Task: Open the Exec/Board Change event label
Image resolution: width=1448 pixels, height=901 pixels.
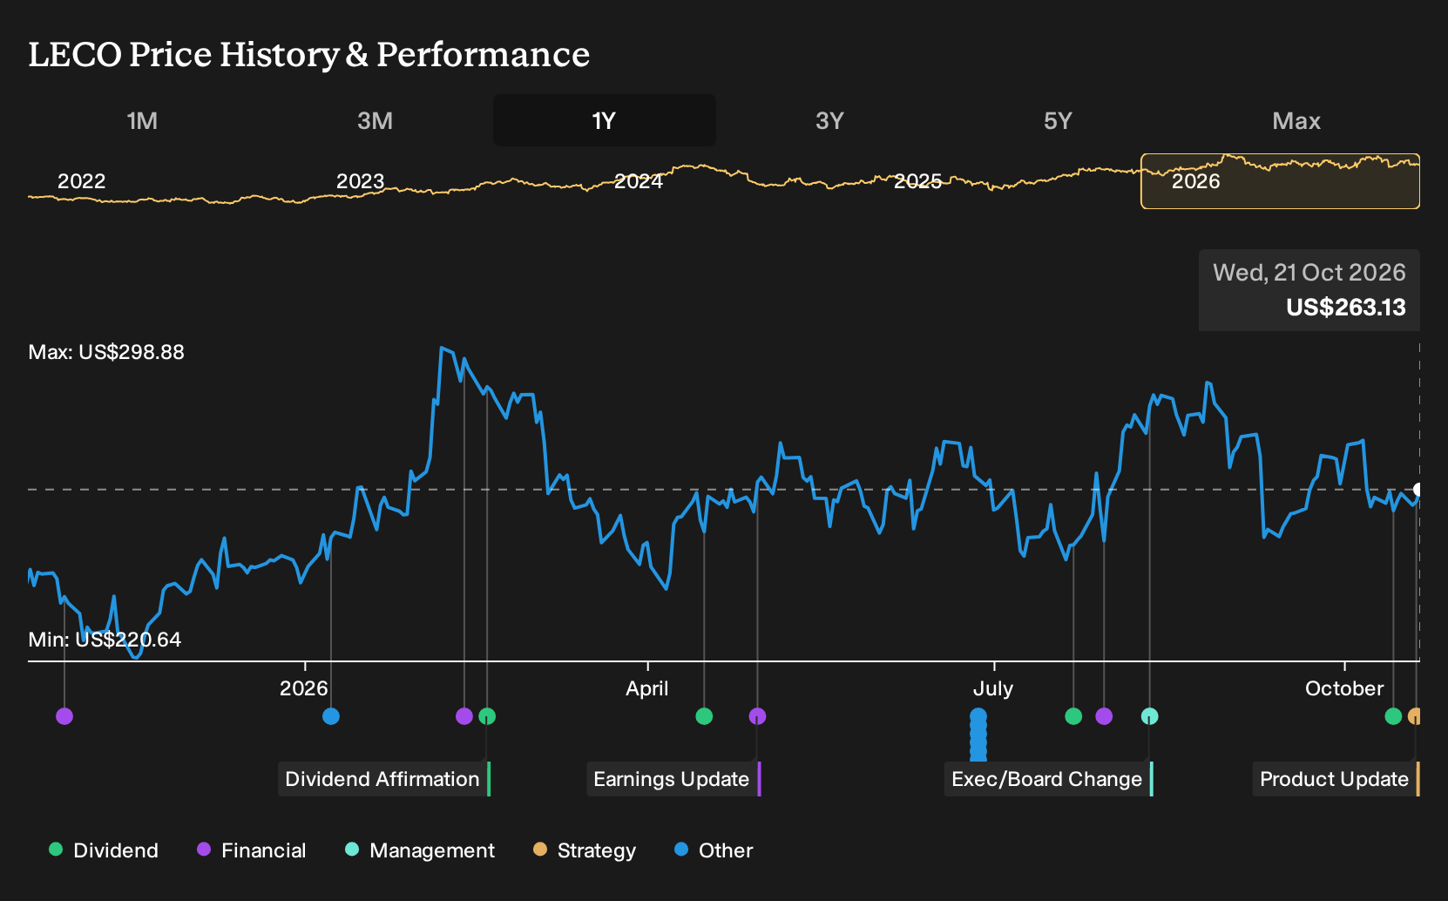Action: (x=1048, y=779)
